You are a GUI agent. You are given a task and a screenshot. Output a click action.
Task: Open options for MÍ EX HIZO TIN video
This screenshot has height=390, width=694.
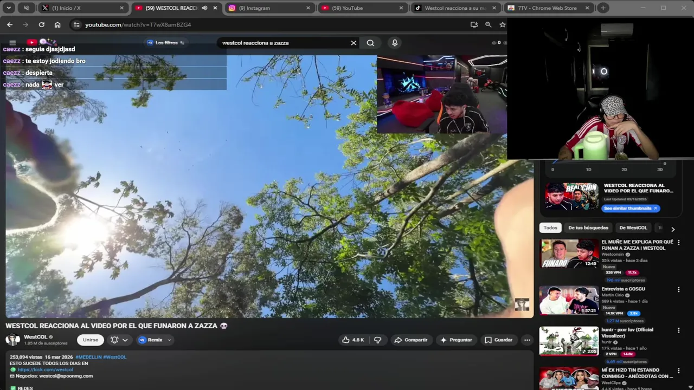(678, 371)
